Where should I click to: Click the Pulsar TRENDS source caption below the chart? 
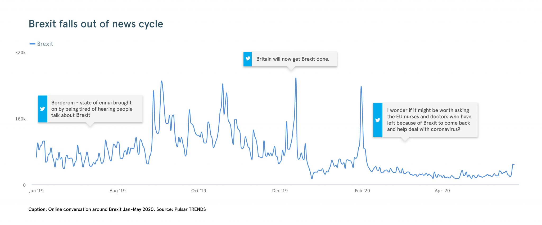tap(117, 209)
